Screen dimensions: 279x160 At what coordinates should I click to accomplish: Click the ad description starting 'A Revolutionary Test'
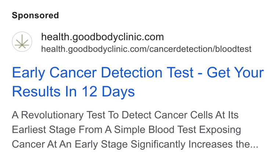[x=135, y=130]
